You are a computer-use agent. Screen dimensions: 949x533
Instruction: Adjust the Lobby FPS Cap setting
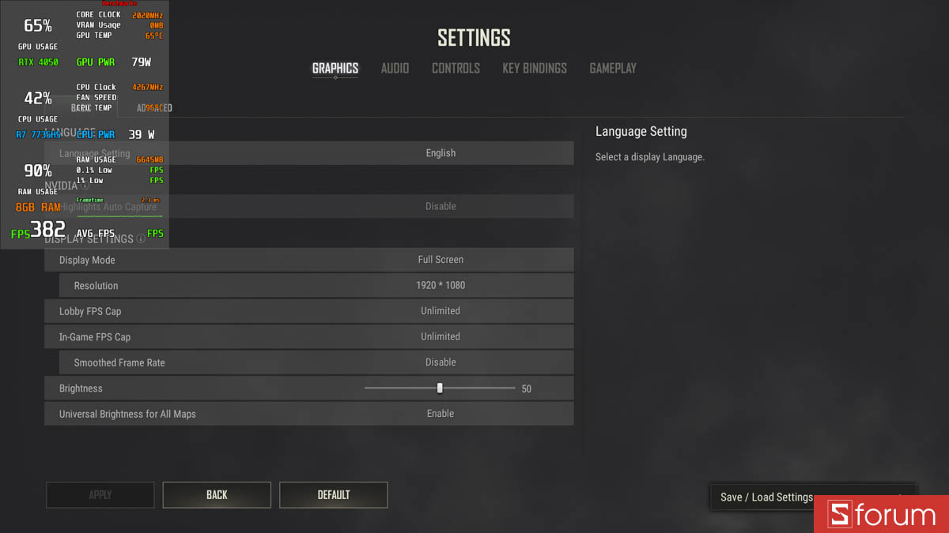pos(440,310)
